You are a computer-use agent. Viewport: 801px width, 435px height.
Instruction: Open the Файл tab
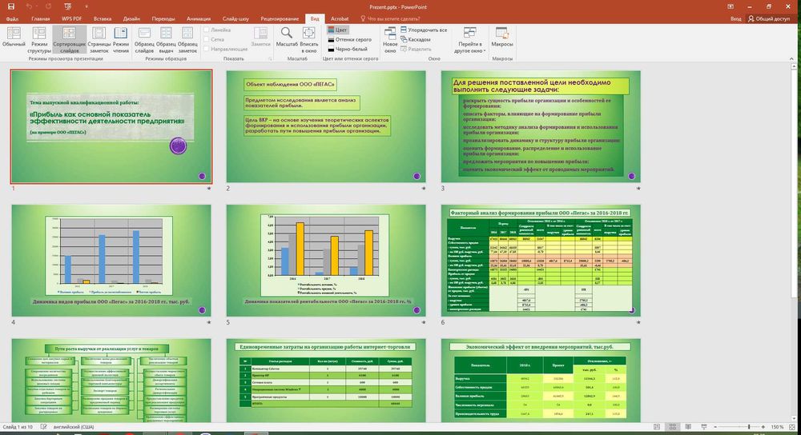(12, 19)
